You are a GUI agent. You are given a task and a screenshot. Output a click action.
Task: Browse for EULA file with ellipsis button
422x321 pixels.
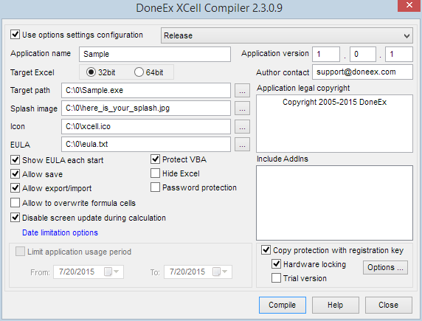(242, 145)
